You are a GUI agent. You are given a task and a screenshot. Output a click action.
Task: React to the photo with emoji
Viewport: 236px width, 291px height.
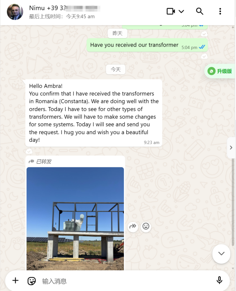click(x=146, y=226)
